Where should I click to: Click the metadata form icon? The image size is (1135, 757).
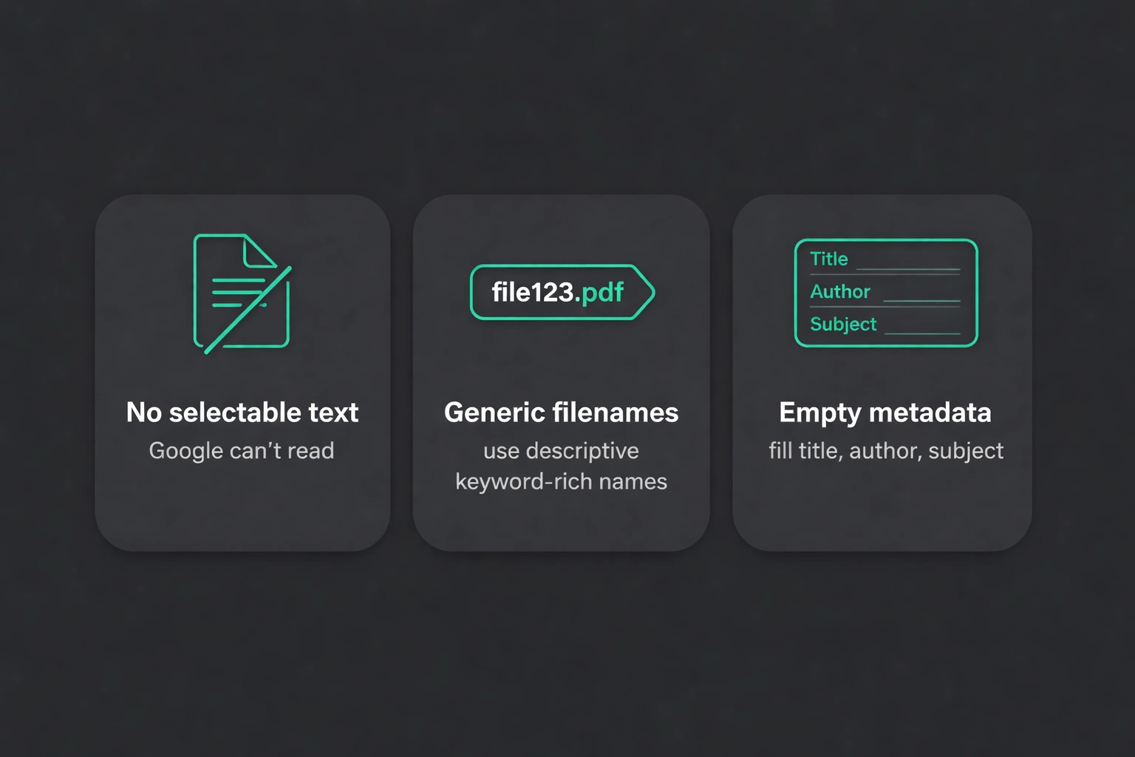tap(886, 293)
